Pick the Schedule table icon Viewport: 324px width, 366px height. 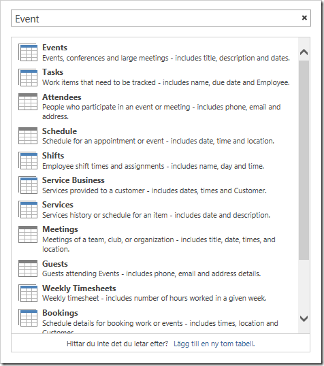(28, 136)
